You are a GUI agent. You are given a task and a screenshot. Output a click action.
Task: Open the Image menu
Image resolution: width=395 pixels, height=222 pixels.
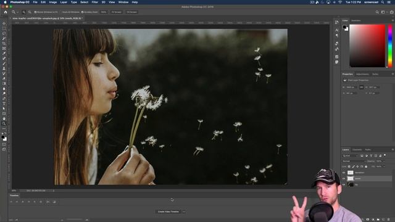[53, 2]
